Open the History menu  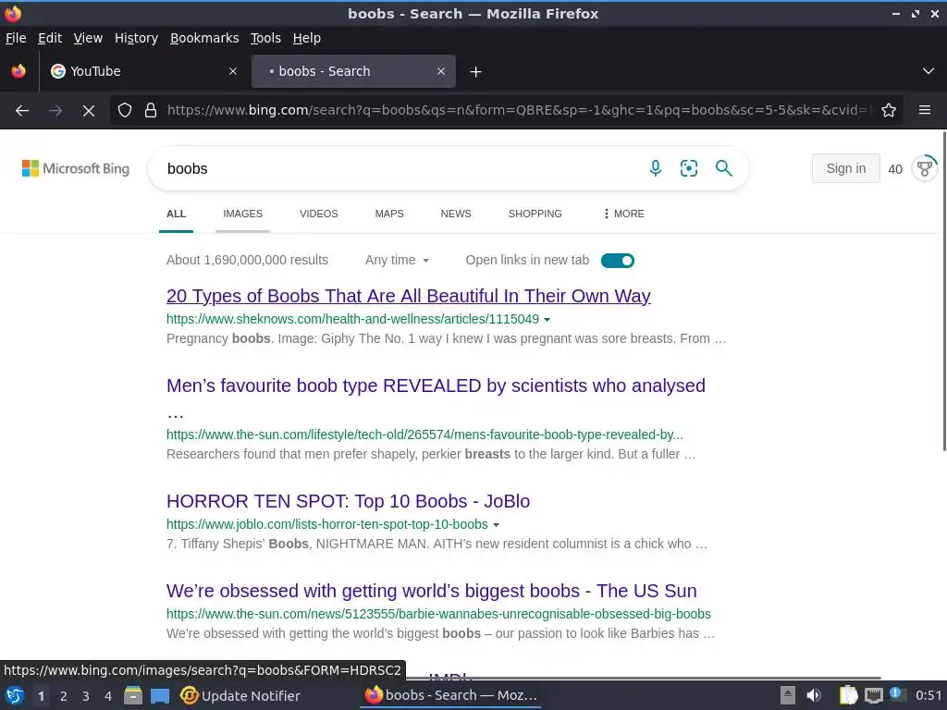[x=137, y=38]
